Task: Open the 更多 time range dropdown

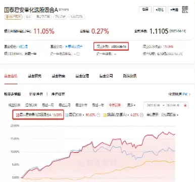Action: point(131,105)
